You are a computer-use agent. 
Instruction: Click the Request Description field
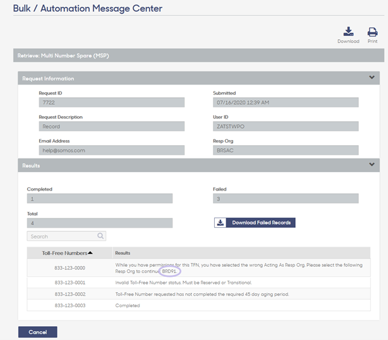coord(112,126)
